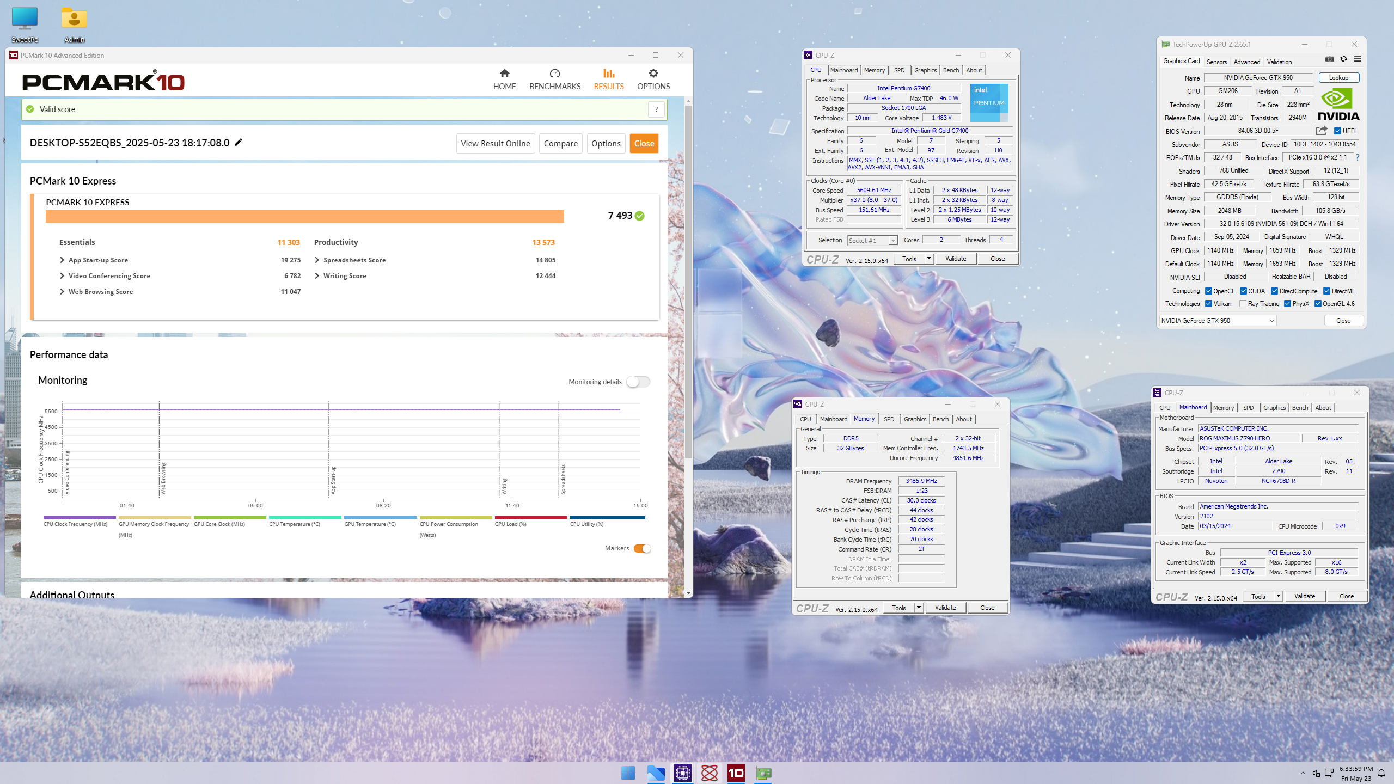
Task: Toggle the DirectCompute checkbox in GPU-Z
Action: (x=1274, y=291)
